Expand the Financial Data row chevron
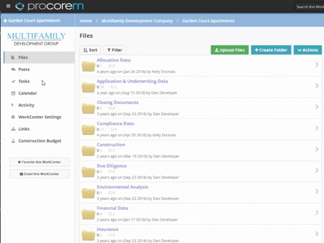 (317, 213)
